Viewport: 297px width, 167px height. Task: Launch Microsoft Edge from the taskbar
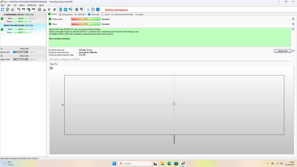point(169,163)
